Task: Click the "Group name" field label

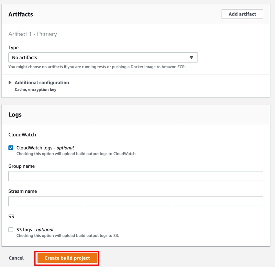Action: (x=21, y=166)
